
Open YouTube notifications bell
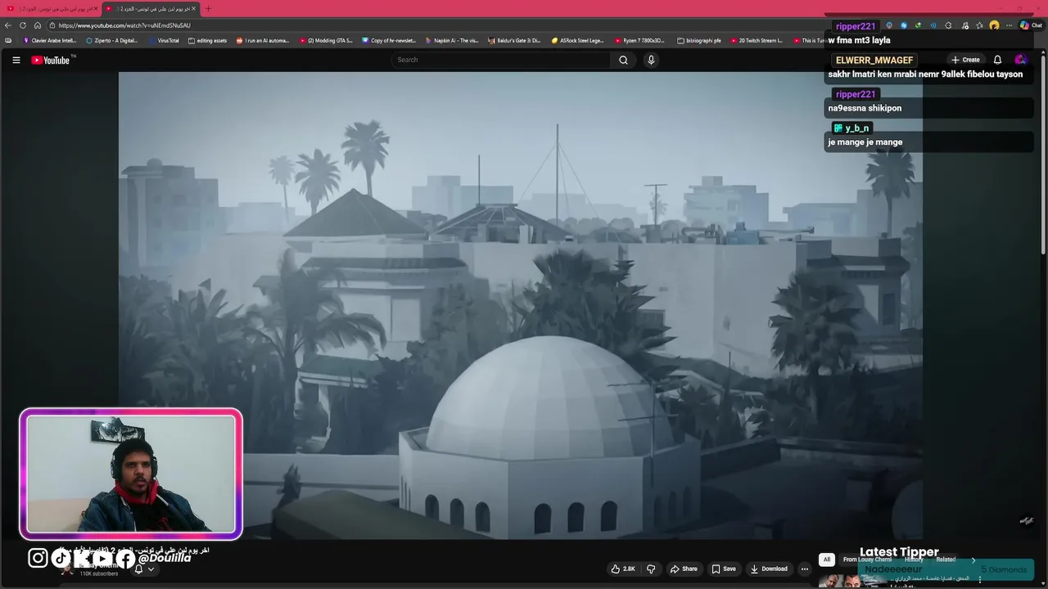point(997,60)
